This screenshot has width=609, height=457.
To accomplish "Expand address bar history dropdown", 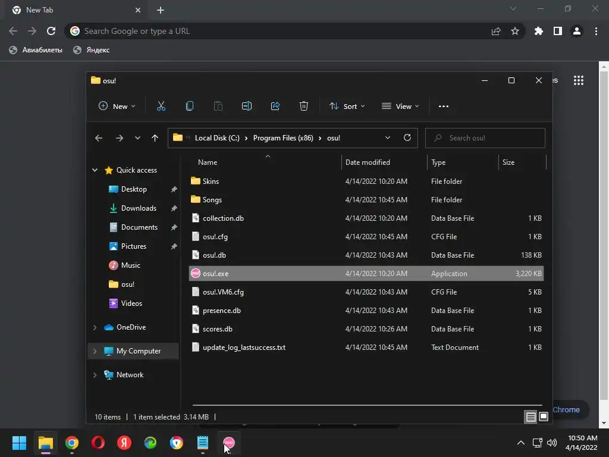I will pos(387,137).
